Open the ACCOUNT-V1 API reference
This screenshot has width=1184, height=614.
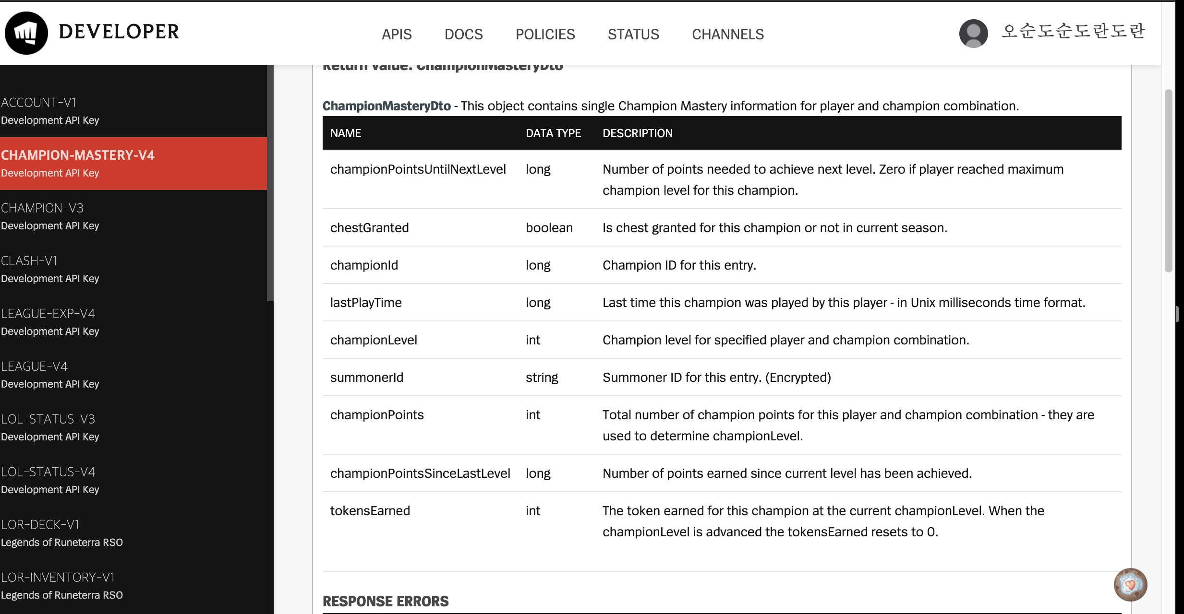coord(40,102)
